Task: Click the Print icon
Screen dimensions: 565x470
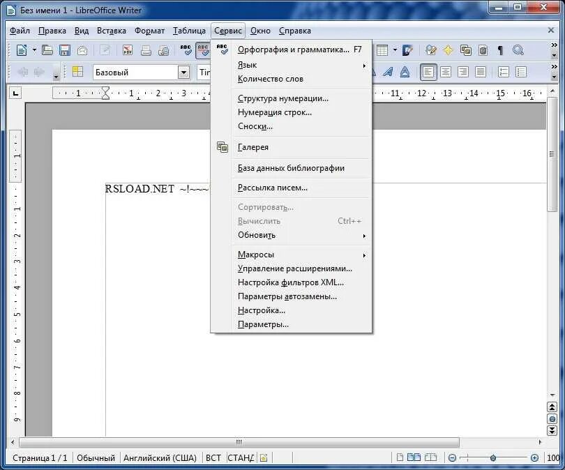Action: [x=146, y=50]
